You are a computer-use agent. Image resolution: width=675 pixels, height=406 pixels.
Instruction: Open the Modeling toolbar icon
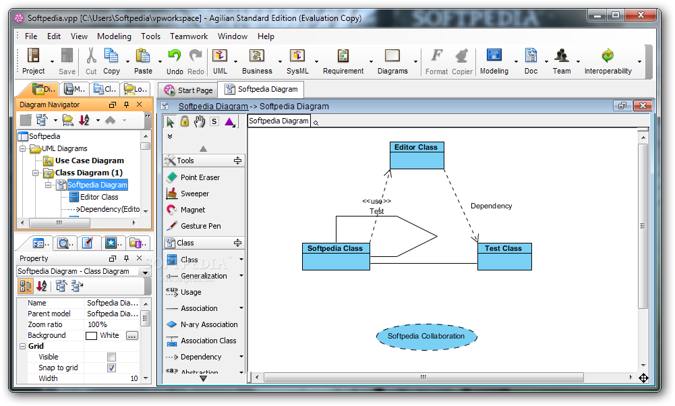coord(494,55)
